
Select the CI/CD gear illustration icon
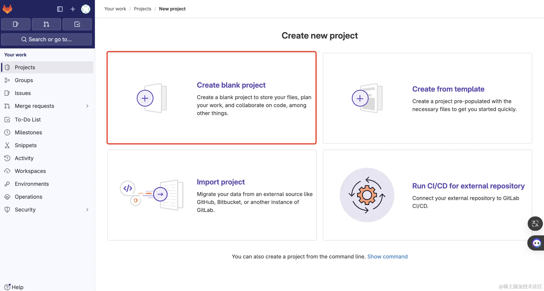[x=367, y=195]
